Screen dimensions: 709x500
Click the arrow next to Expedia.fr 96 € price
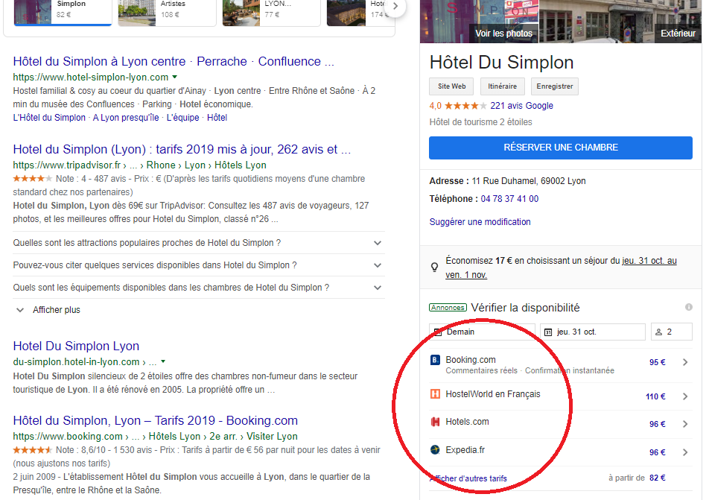(x=685, y=452)
